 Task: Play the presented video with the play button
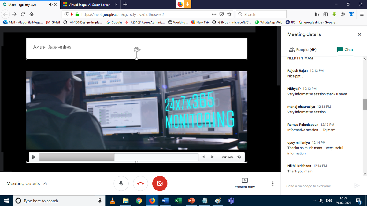pos(34,157)
